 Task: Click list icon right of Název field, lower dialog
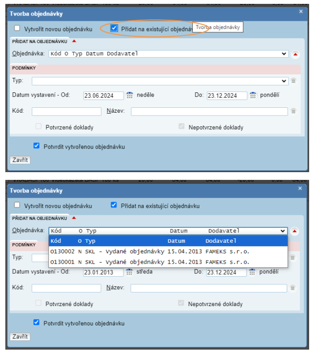coord(293,288)
